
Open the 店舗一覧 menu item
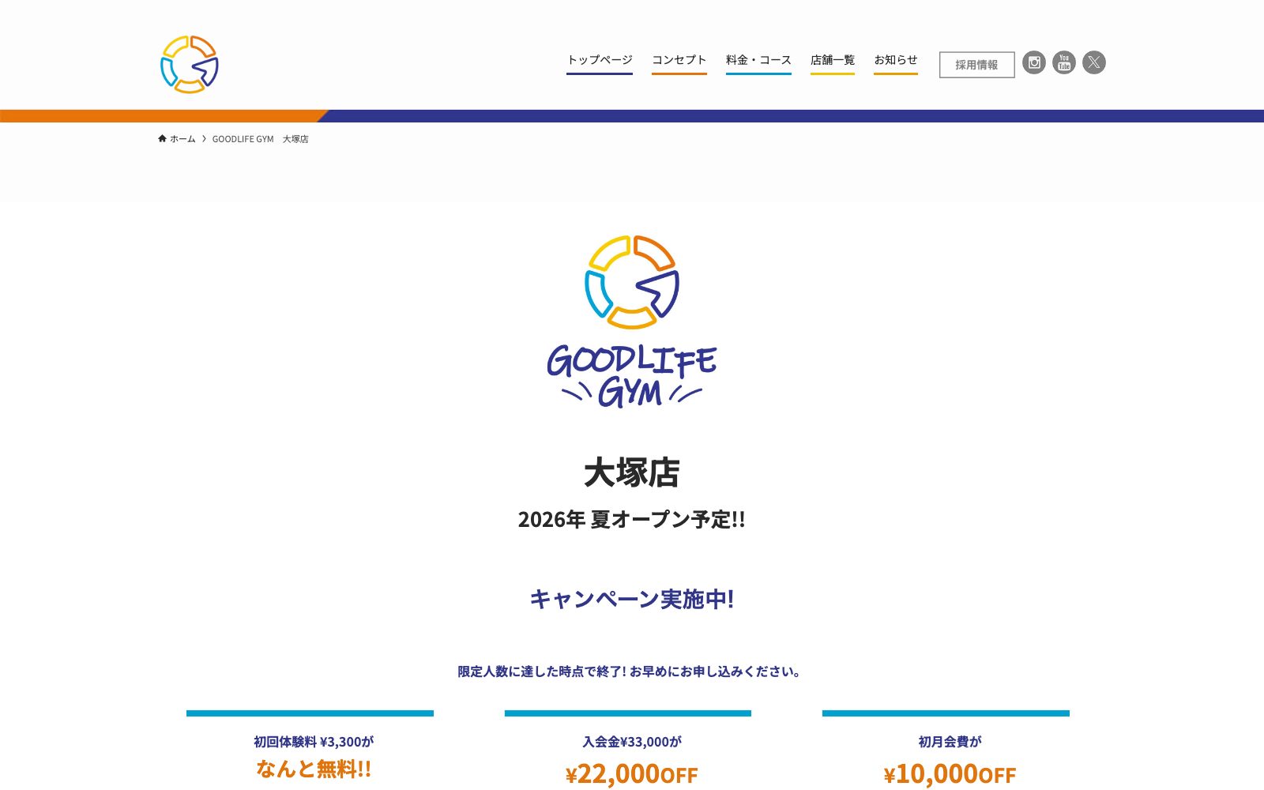click(833, 60)
